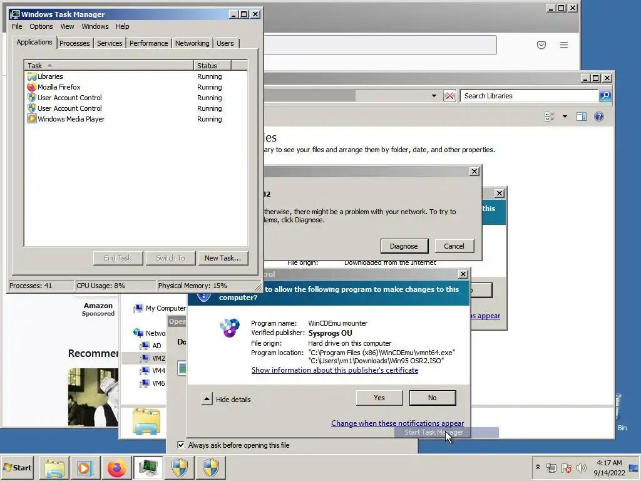Viewport: 641px width, 481px height.
Task: Open Windows Media Player taskbar icon
Action: click(85, 467)
